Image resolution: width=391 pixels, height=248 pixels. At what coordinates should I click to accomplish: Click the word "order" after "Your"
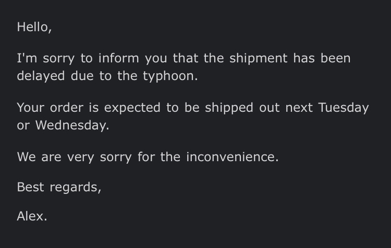coord(67,108)
